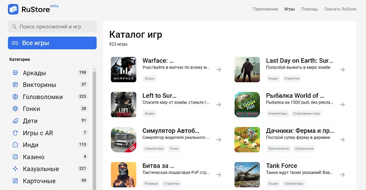Open the Tank Force title
Viewport: 366px width, 190px height.
point(281,166)
